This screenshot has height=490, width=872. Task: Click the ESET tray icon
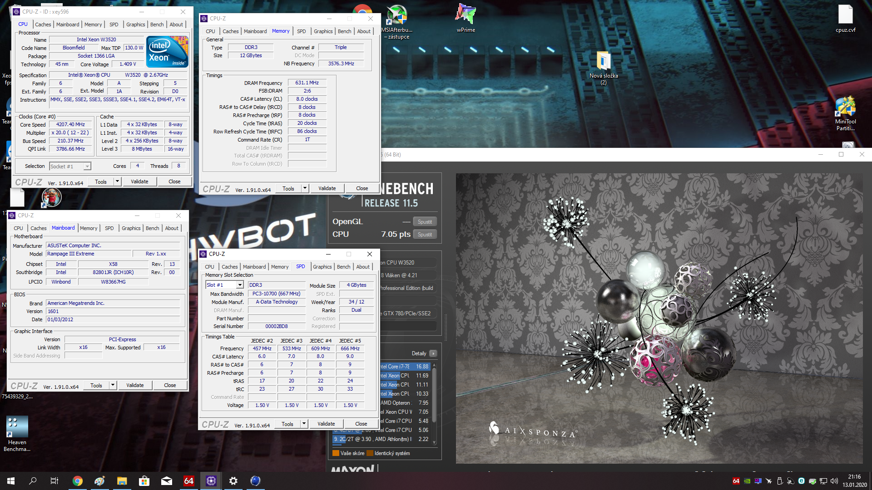[x=801, y=481]
